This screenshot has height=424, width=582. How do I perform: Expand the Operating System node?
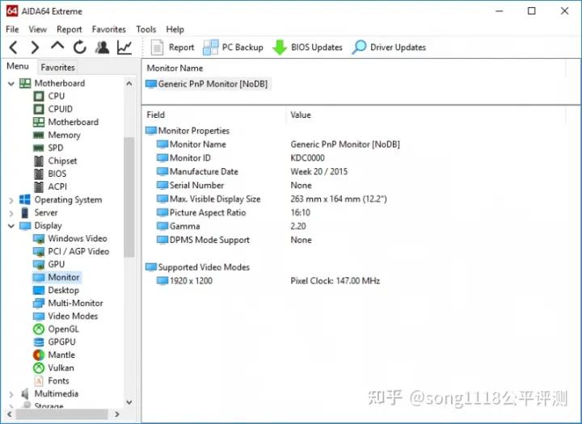tap(11, 199)
